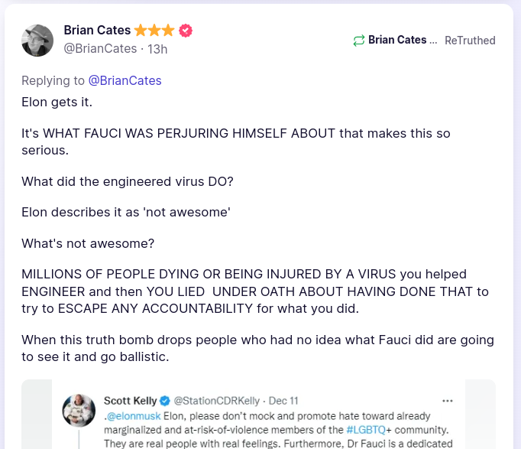Click the @BrianCates handle under the name

[100, 49]
